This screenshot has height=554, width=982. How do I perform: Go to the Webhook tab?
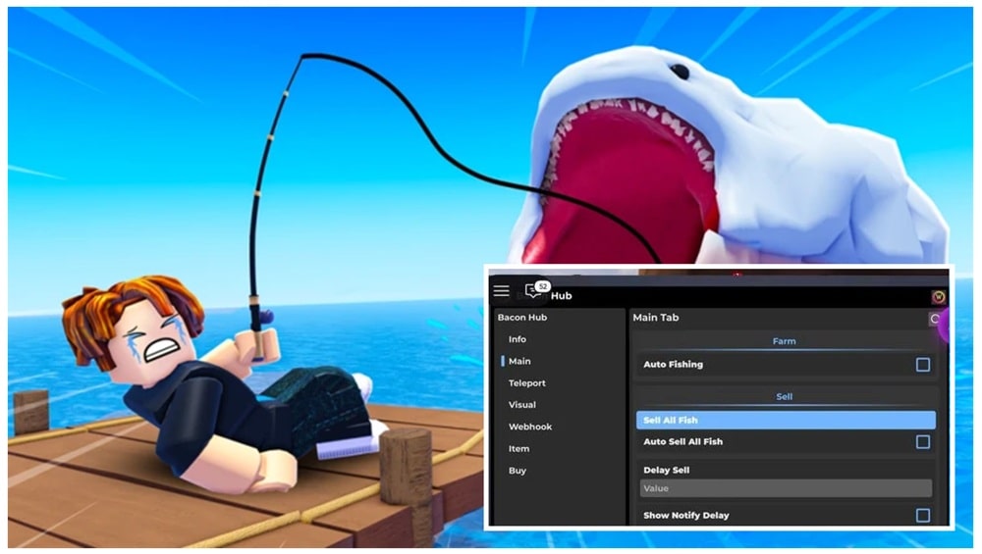coord(530,427)
